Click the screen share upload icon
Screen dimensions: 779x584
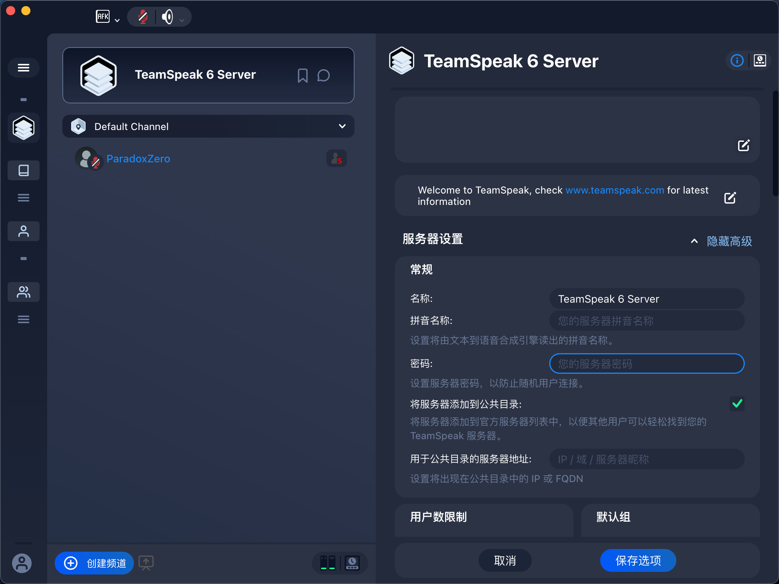146,563
